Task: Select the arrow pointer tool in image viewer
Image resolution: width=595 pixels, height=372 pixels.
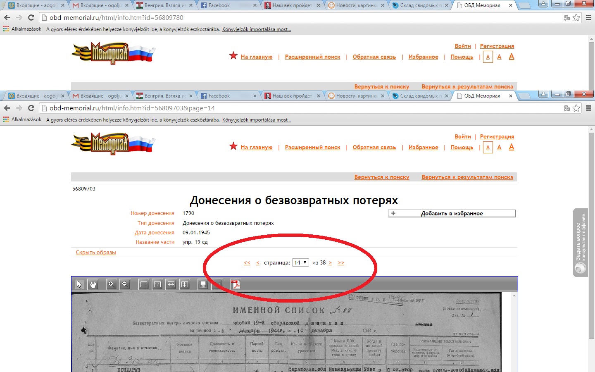Action: click(x=79, y=284)
